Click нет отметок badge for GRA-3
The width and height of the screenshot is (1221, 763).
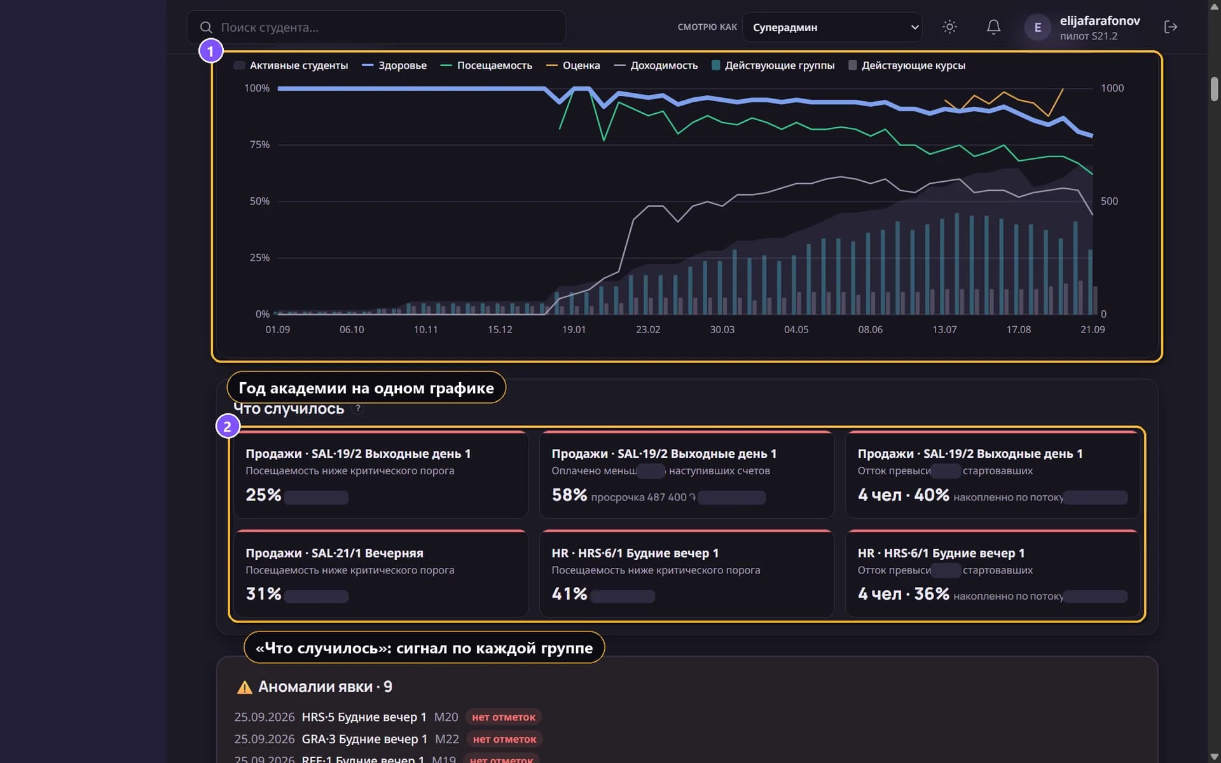(505, 739)
